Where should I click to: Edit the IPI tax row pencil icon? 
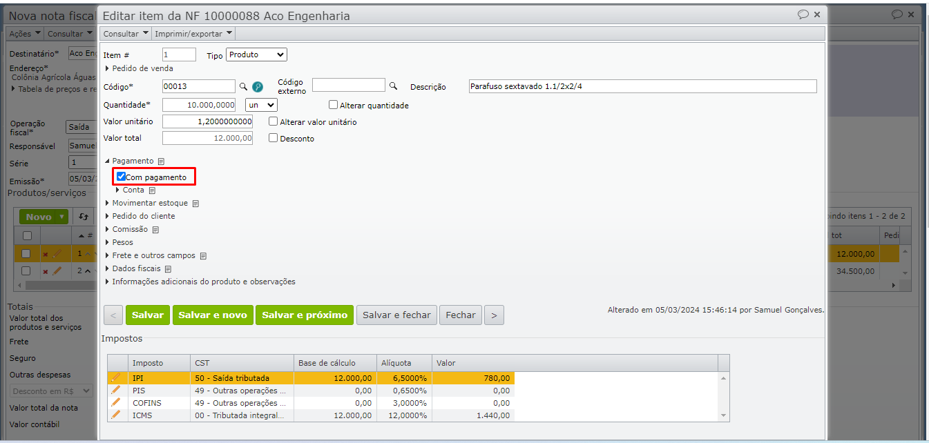[x=116, y=377]
